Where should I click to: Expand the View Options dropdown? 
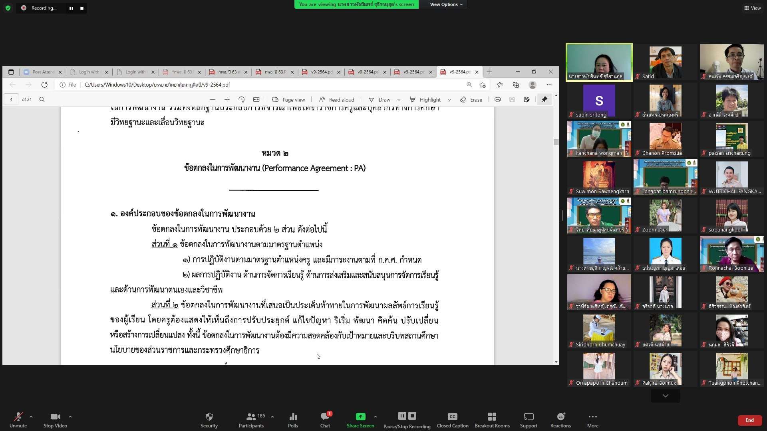tap(446, 4)
